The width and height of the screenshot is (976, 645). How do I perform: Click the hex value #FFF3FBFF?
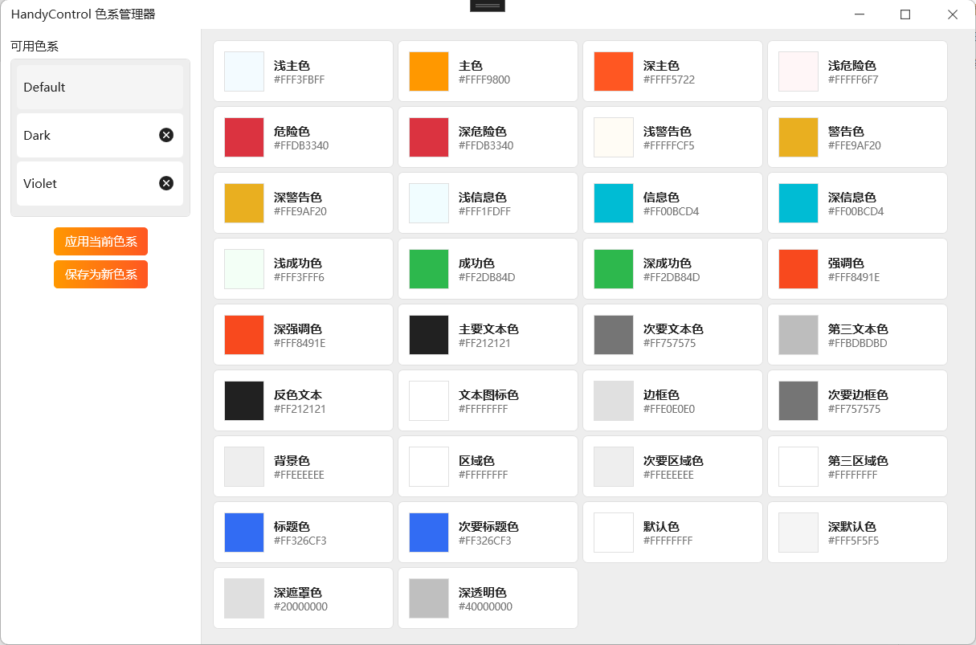(x=300, y=80)
